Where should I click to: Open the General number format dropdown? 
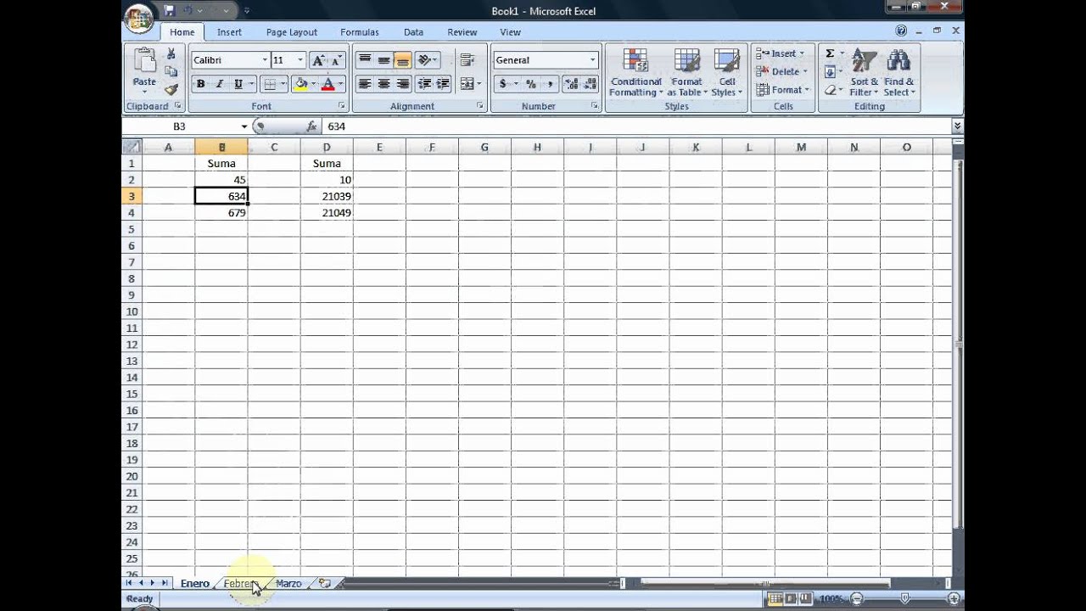pyautogui.click(x=592, y=60)
